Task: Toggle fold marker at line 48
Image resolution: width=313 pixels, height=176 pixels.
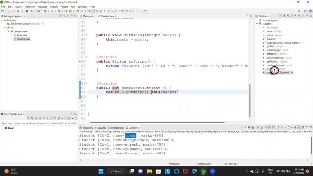Action: point(86,35)
